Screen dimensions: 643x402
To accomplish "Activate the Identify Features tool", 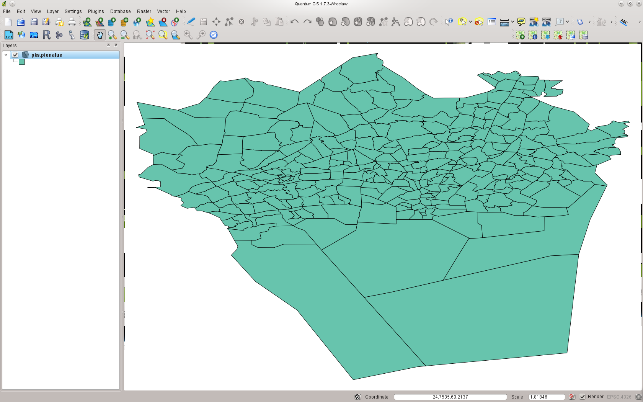I will click(449, 22).
